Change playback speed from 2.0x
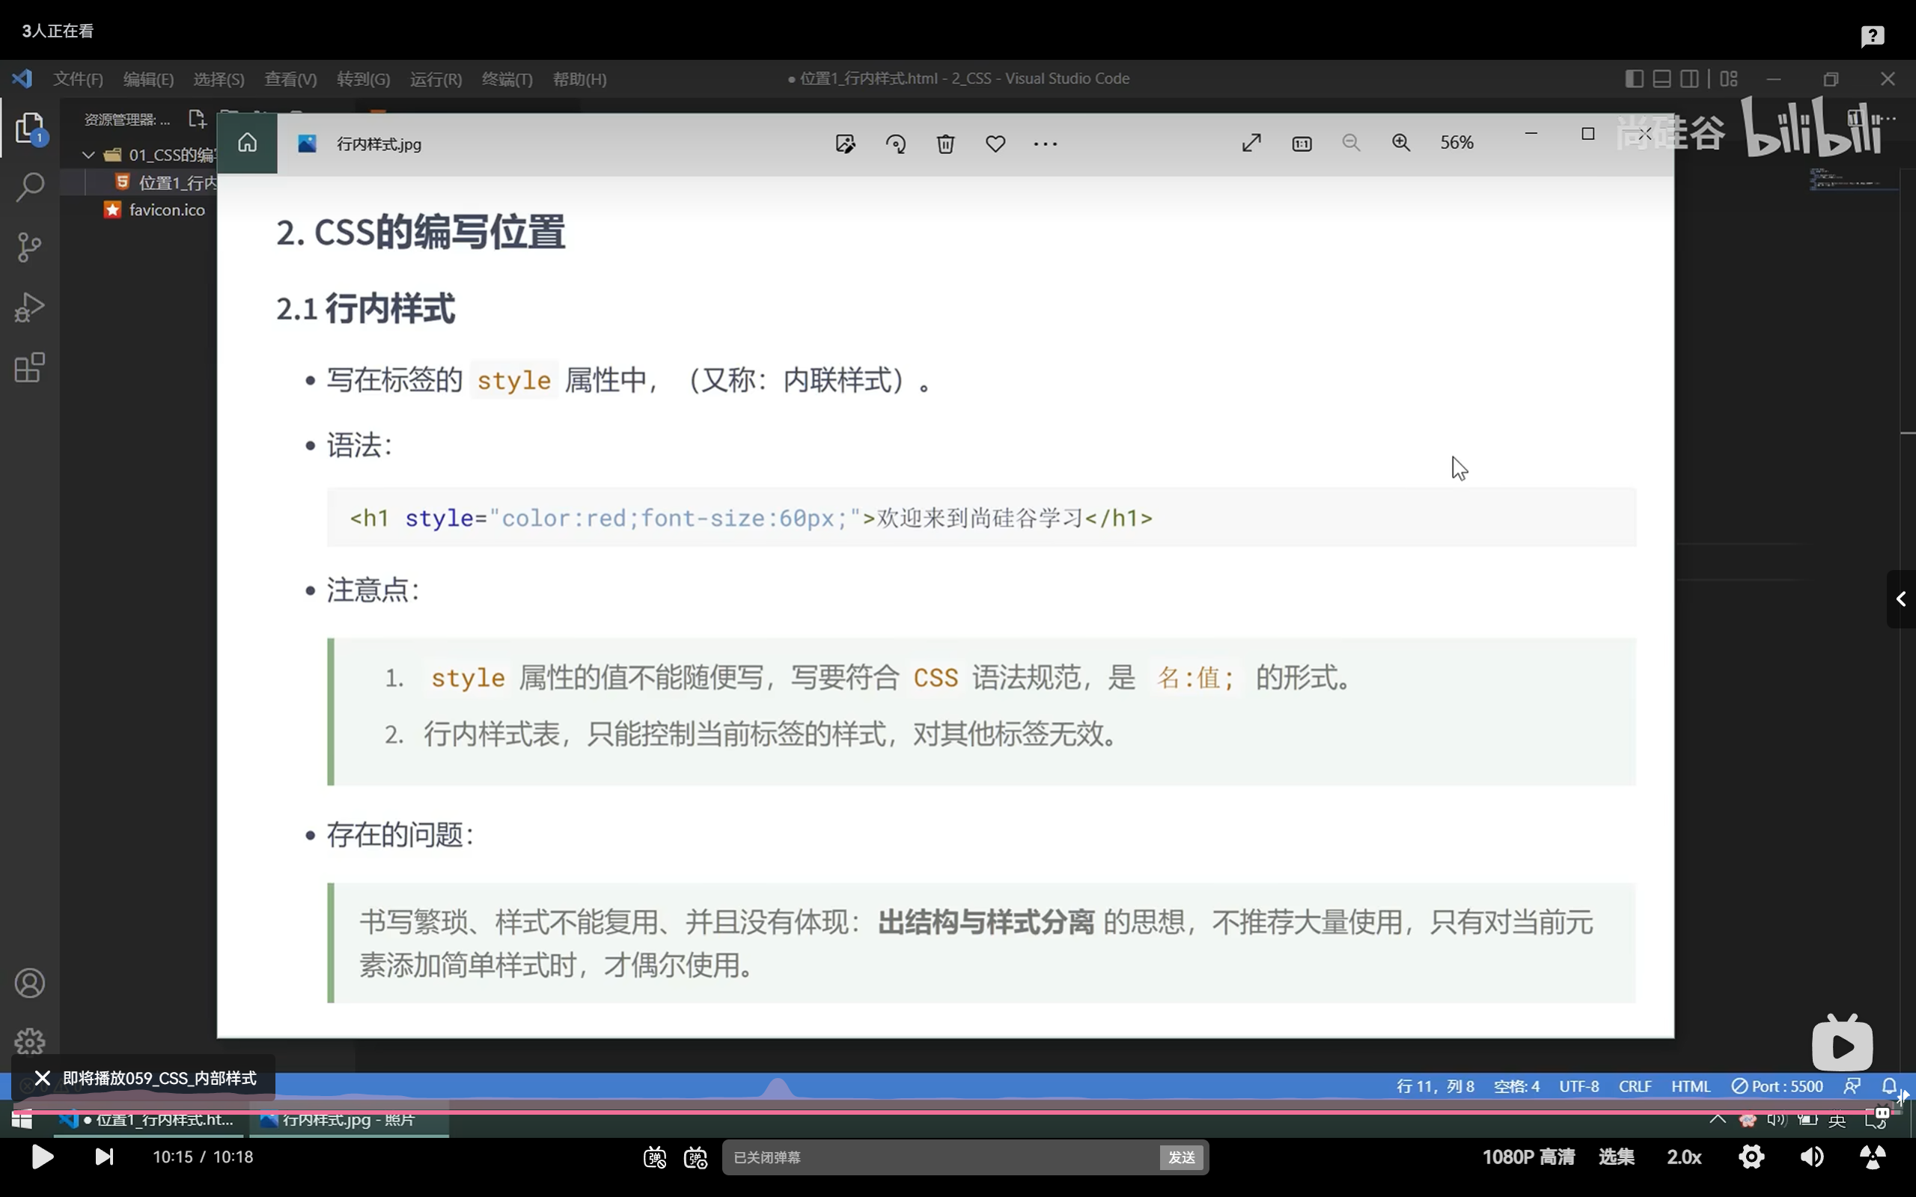The image size is (1916, 1197). (x=1684, y=1157)
